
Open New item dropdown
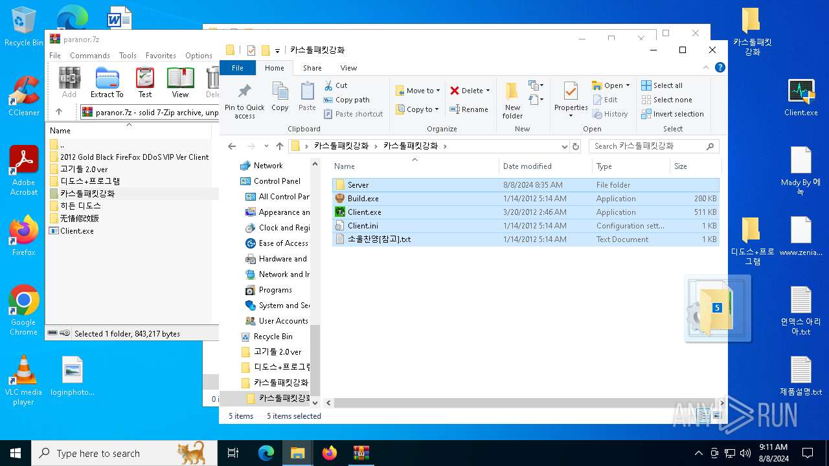[535, 85]
